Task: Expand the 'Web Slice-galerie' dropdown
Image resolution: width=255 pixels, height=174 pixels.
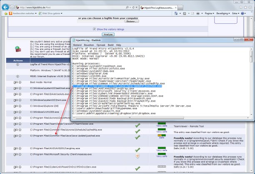Action: 62,13
